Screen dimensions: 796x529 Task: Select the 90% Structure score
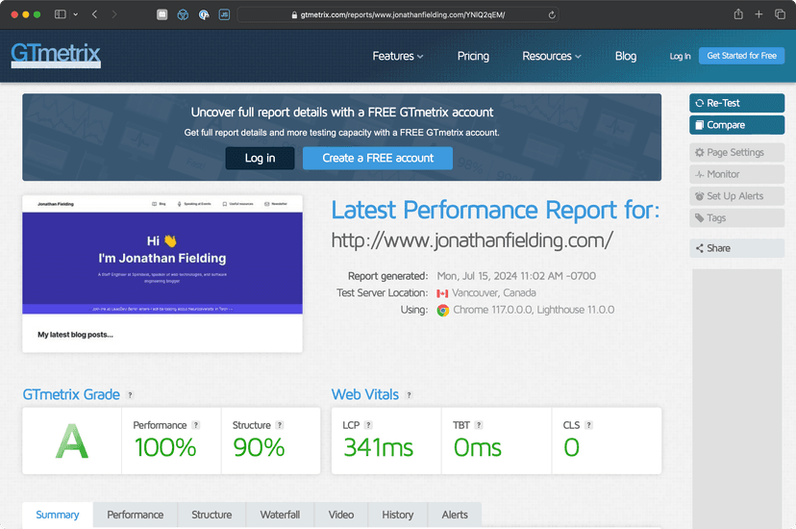tap(259, 447)
